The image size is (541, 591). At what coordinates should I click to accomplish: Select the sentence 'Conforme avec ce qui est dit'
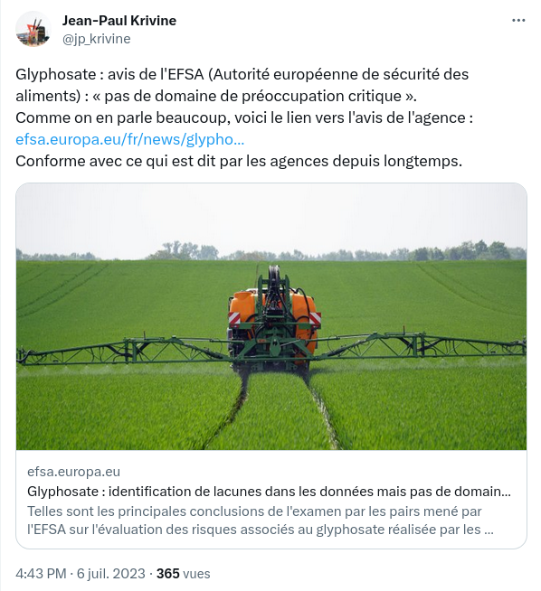(x=239, y=162)
